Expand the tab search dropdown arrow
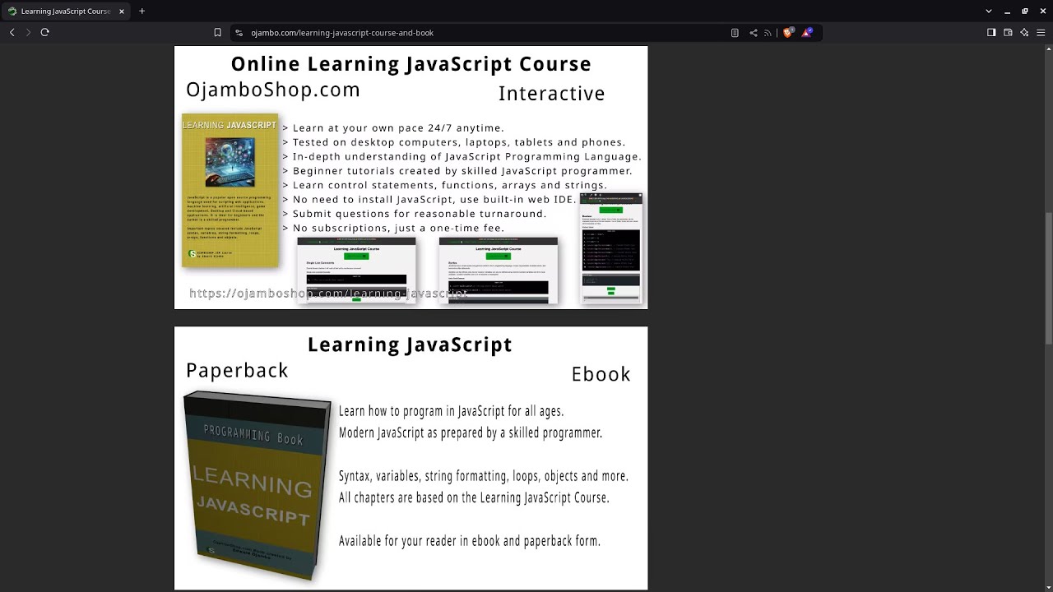Viewport: 1053px width, 592px height. pyautogui.click(x=988, y=11)
